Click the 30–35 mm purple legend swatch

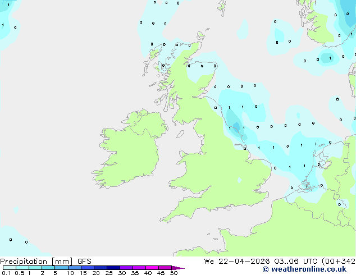pyautogui.click(x=126, y=268)
